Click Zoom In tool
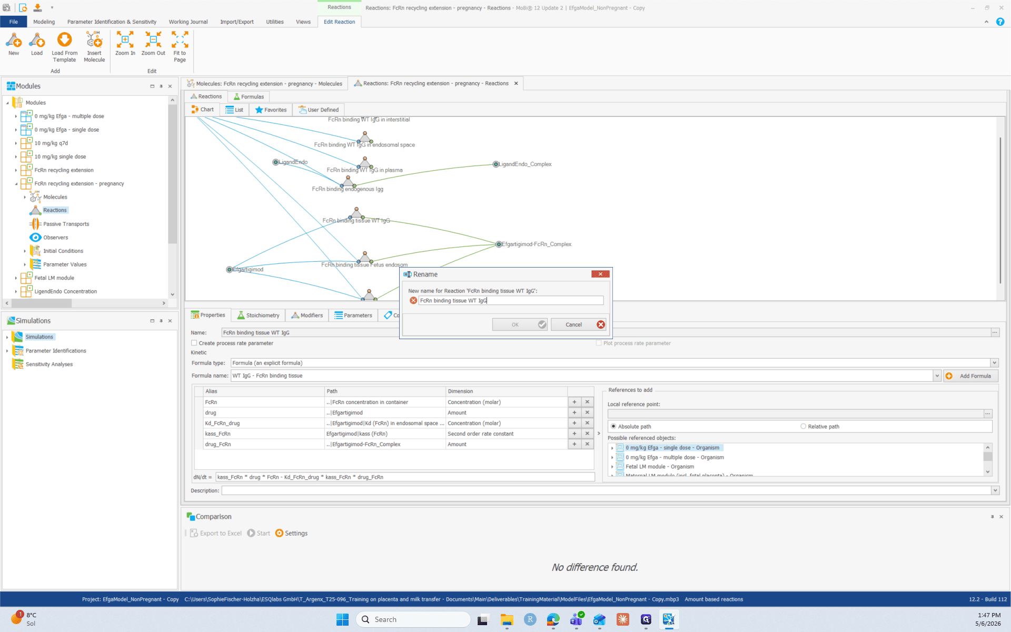The width and height of the screenshot is (1011, 632). click(x=125, y=44)
